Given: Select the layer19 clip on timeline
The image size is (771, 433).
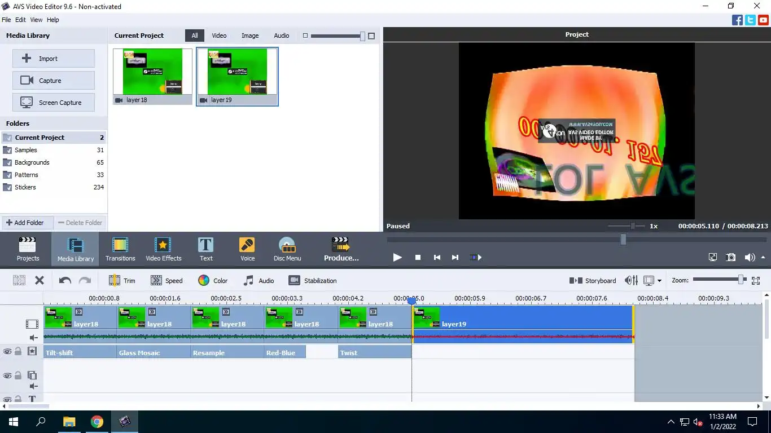Looking at the screenshot, I should pos(523,324).
